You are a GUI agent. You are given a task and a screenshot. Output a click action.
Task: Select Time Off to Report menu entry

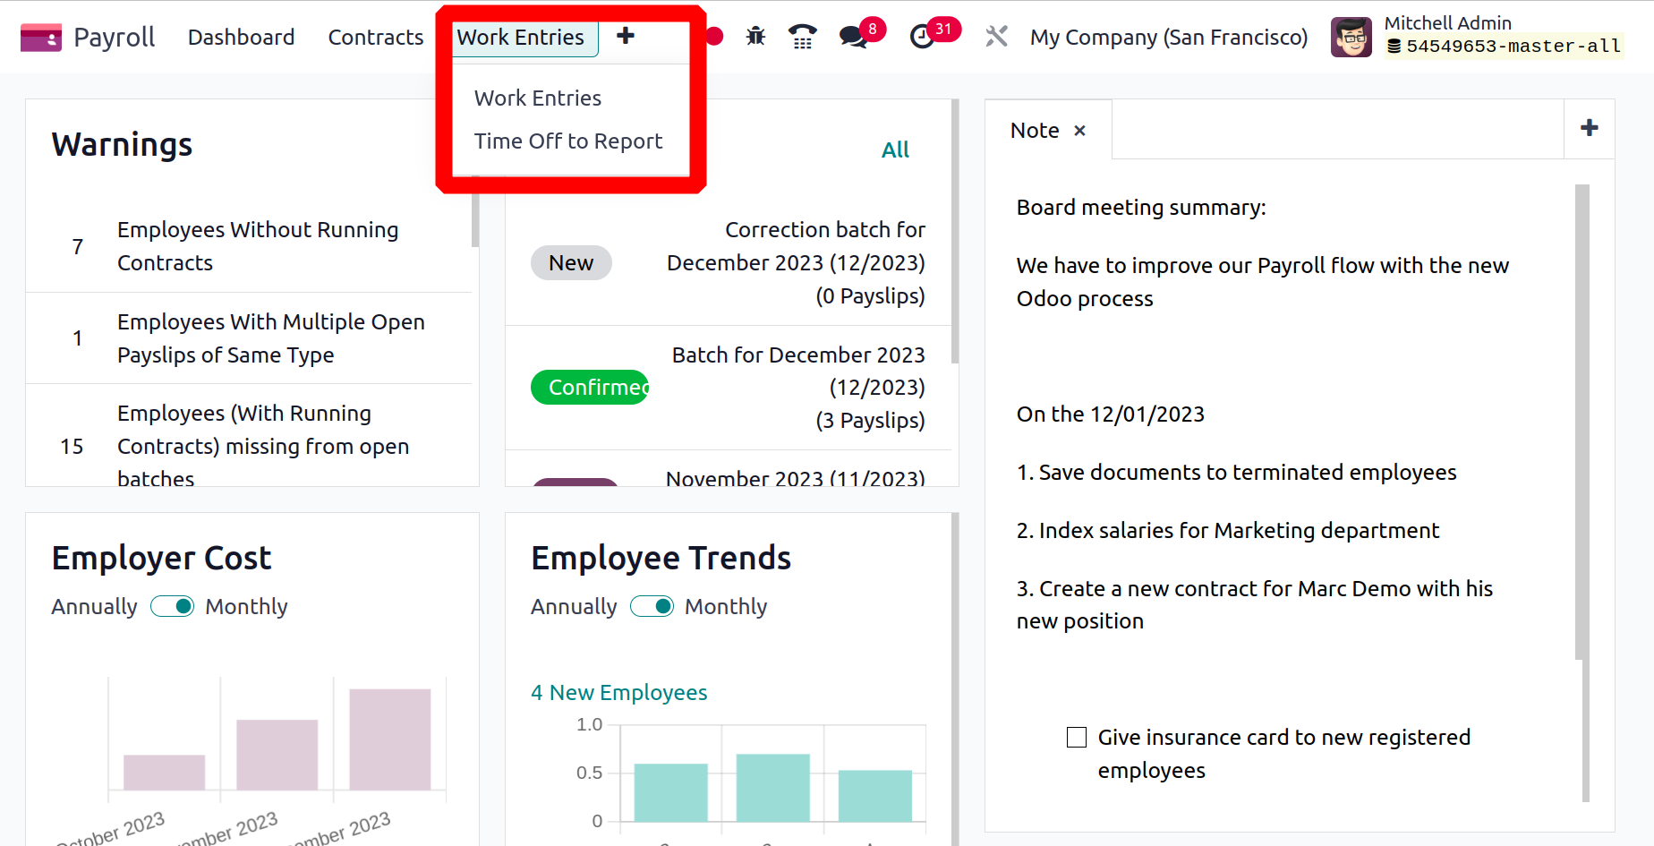click(568, 141)
